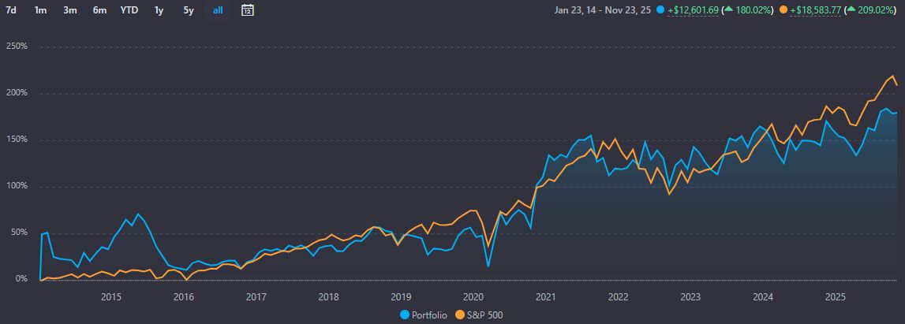Click the blue Portfolio dot in header
905x324 pixels.
click(x=660, y=10)
